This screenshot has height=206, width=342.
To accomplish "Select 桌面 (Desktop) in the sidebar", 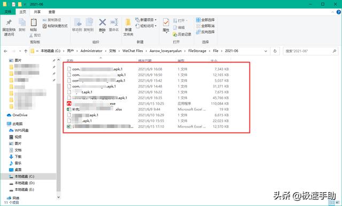I will click(15, 170).
